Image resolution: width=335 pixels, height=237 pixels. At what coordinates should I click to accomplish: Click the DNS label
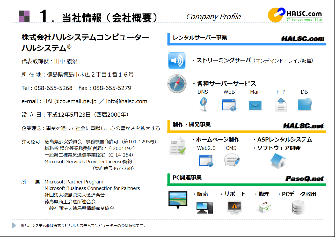click(x=203, y=92)
